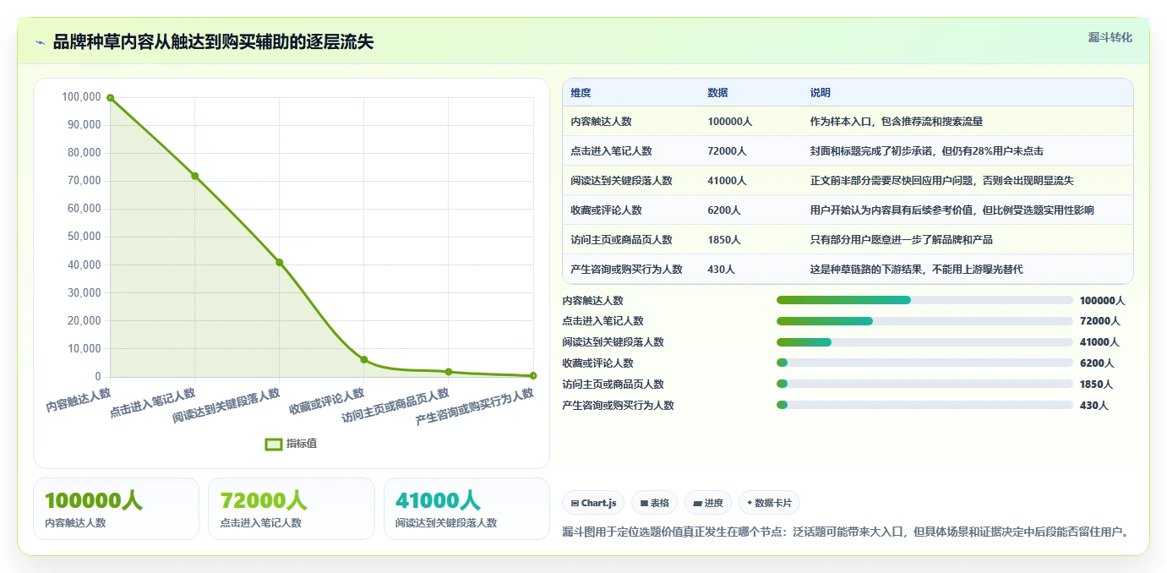Screen dimensions: 1167x573
Task: Click the chart data point for 收藏或评论人数
Action: point(364,359)
